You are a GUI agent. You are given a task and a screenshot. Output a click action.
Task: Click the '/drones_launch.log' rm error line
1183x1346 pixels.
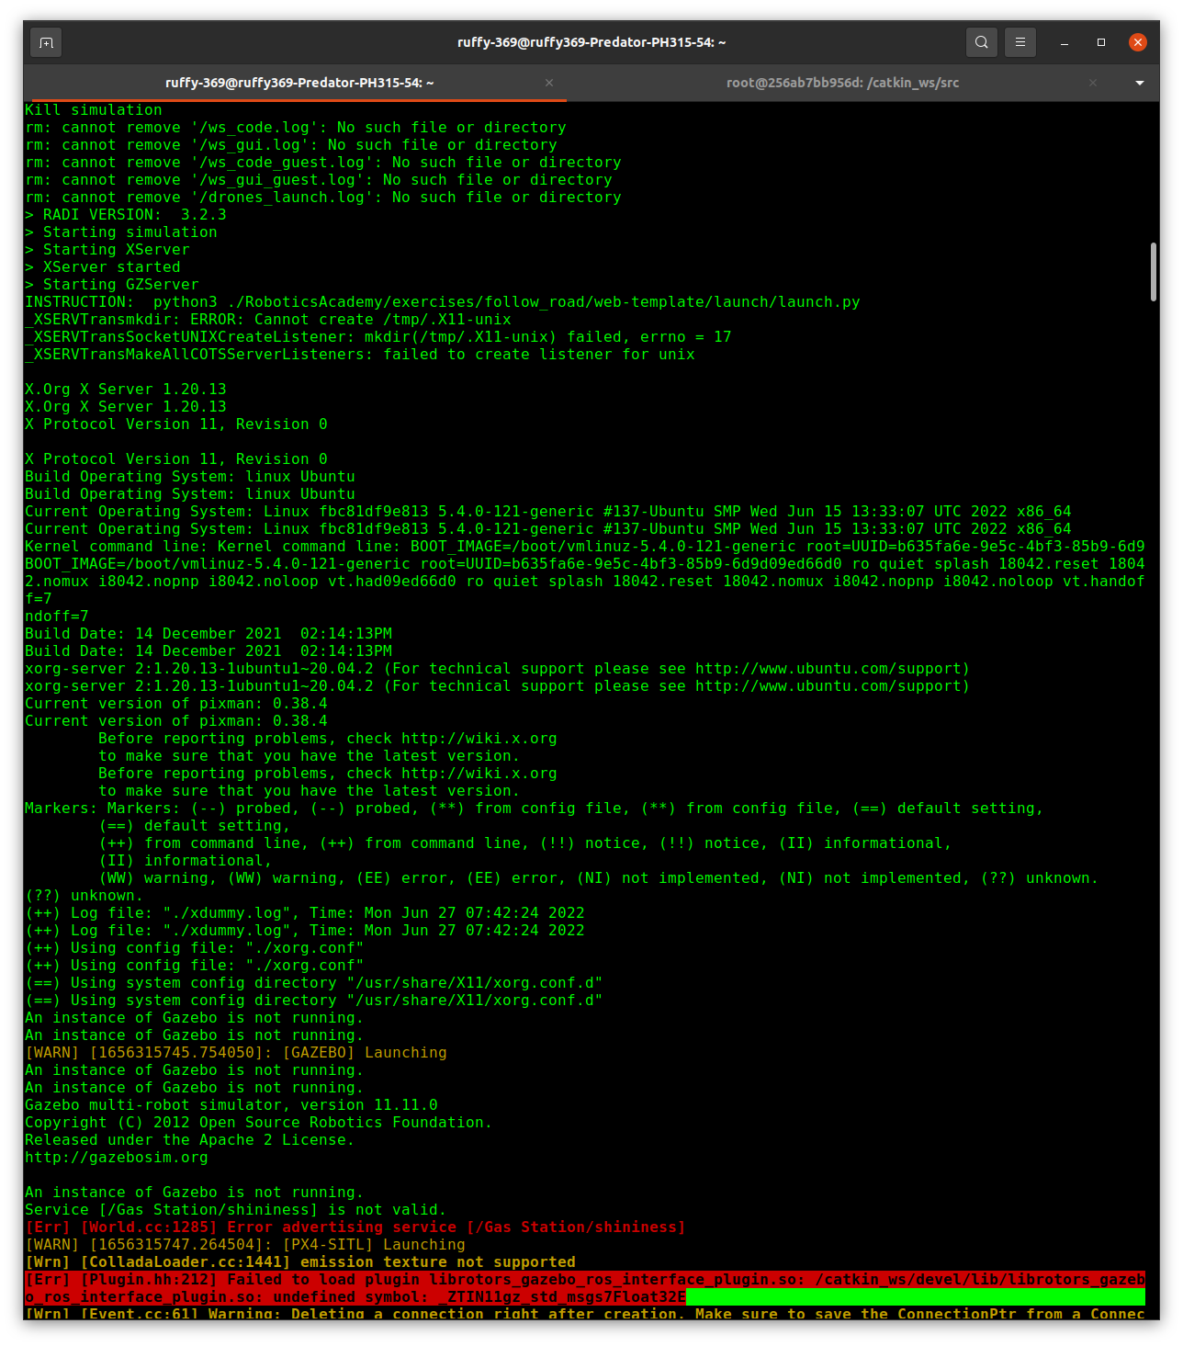point(323,198)
